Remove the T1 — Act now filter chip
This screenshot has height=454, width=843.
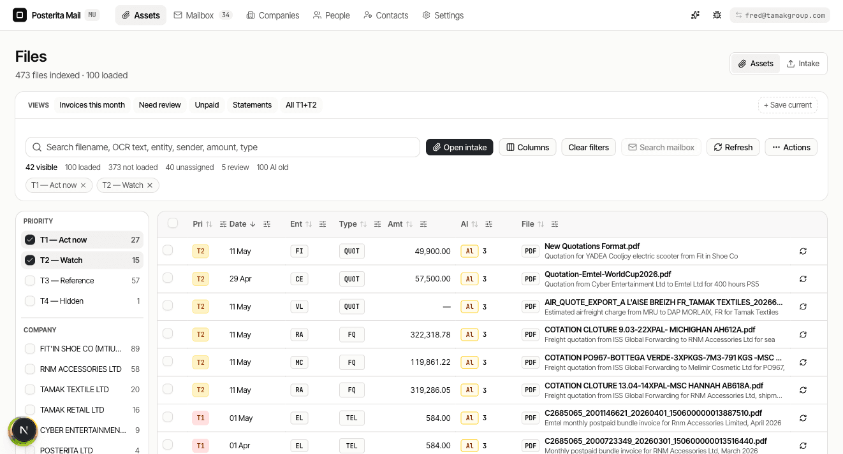83,185
